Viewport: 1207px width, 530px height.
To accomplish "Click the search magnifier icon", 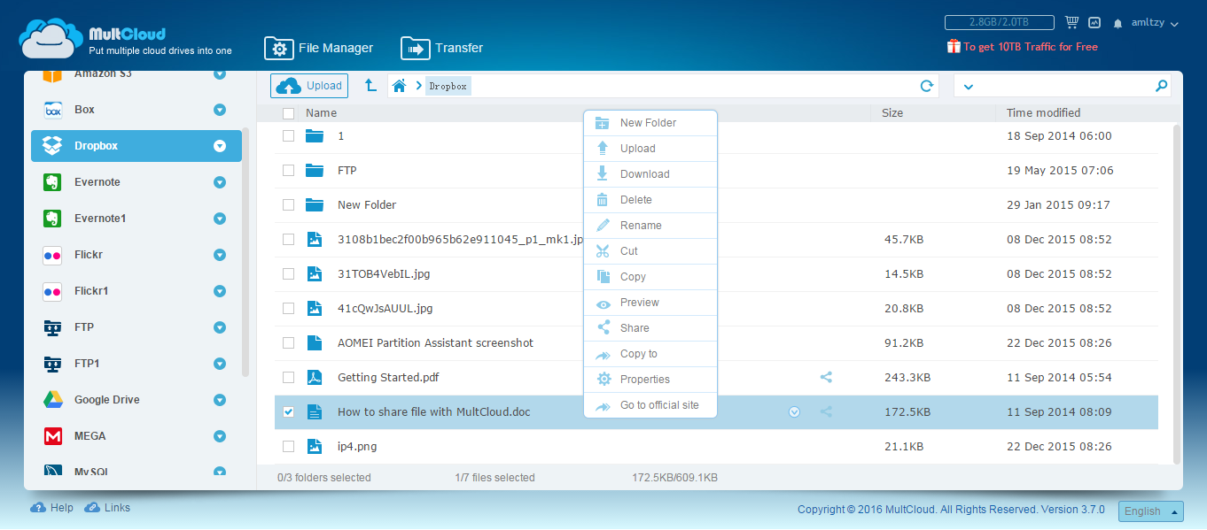I will click(x=1161, y=86).
